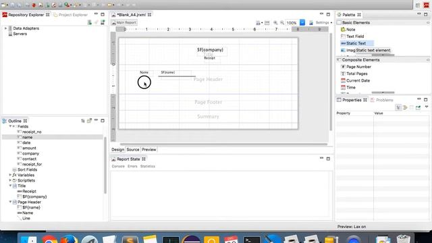
Task: Pick the Image element icon in the Palette
Action: (343, 50)
